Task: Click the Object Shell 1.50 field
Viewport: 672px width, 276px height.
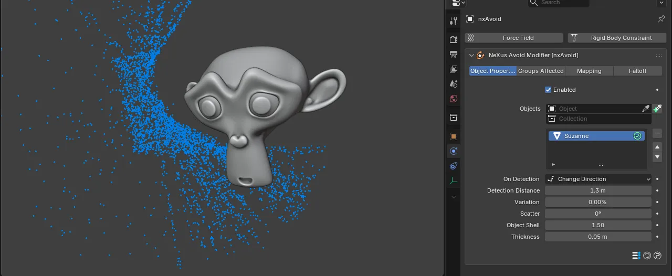Action: tap(598, 225)
